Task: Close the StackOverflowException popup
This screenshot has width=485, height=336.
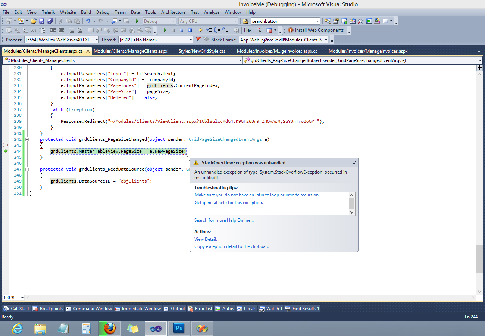Action: point(354,163)
